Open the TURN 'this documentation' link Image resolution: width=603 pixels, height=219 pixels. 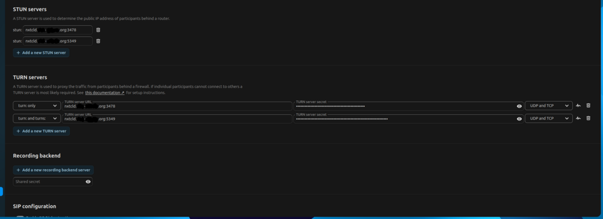(104, 93)
